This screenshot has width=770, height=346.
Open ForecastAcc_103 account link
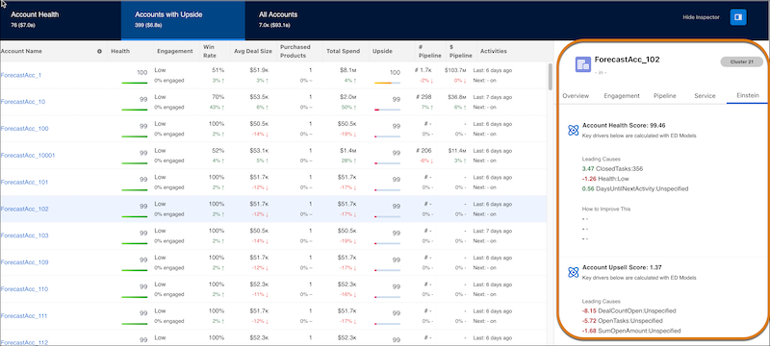[x=24, y=235]
